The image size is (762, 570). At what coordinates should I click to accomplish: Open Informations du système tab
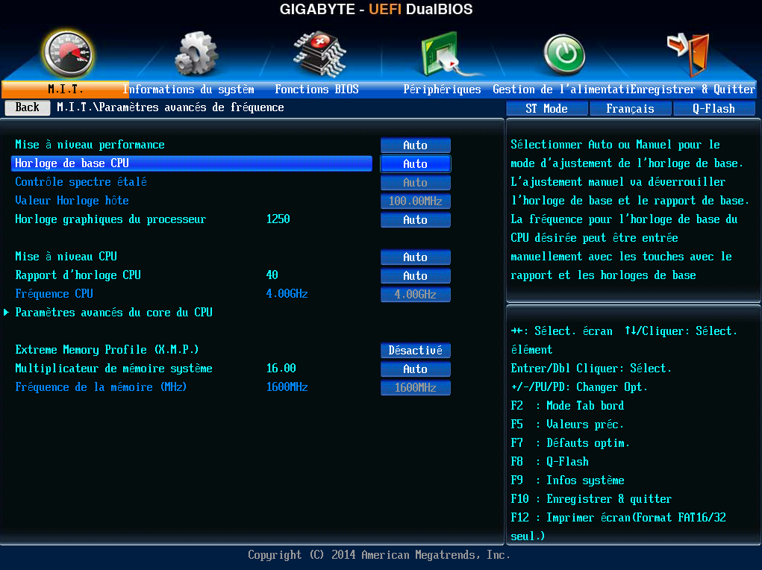(188, 90)
